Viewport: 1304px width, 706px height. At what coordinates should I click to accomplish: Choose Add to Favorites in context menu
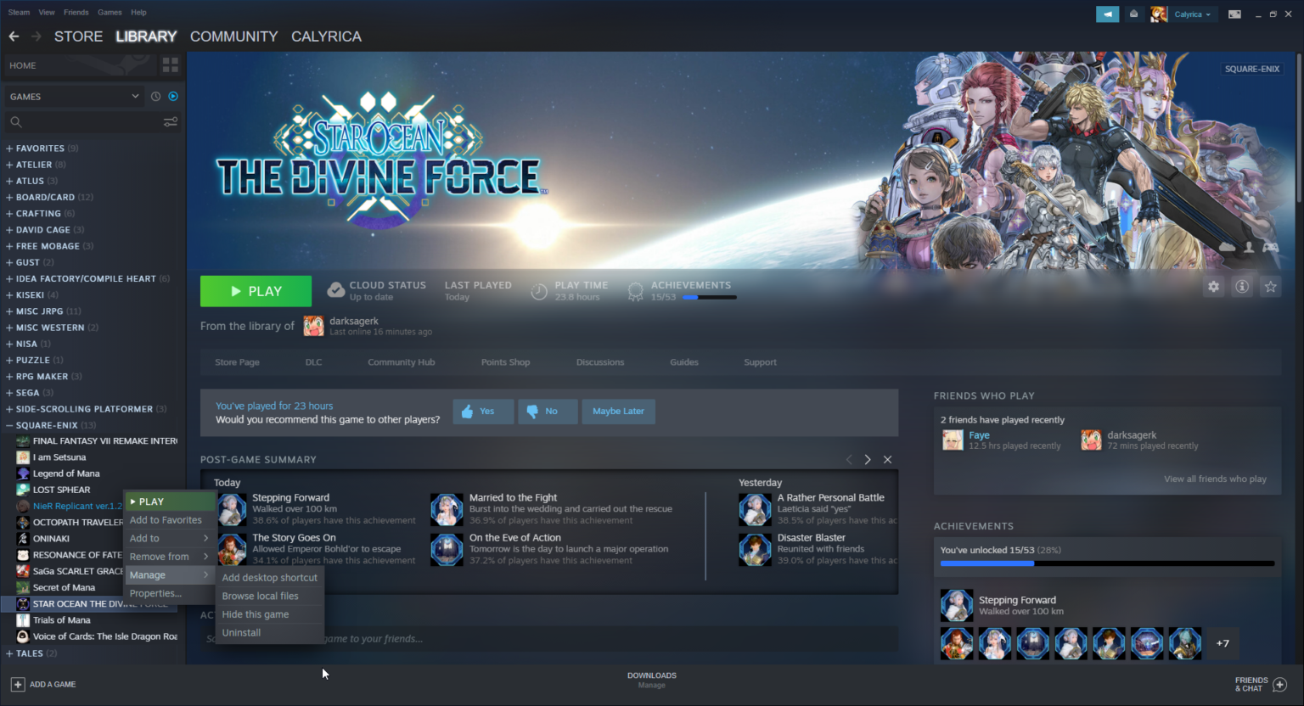coord(169,520)
